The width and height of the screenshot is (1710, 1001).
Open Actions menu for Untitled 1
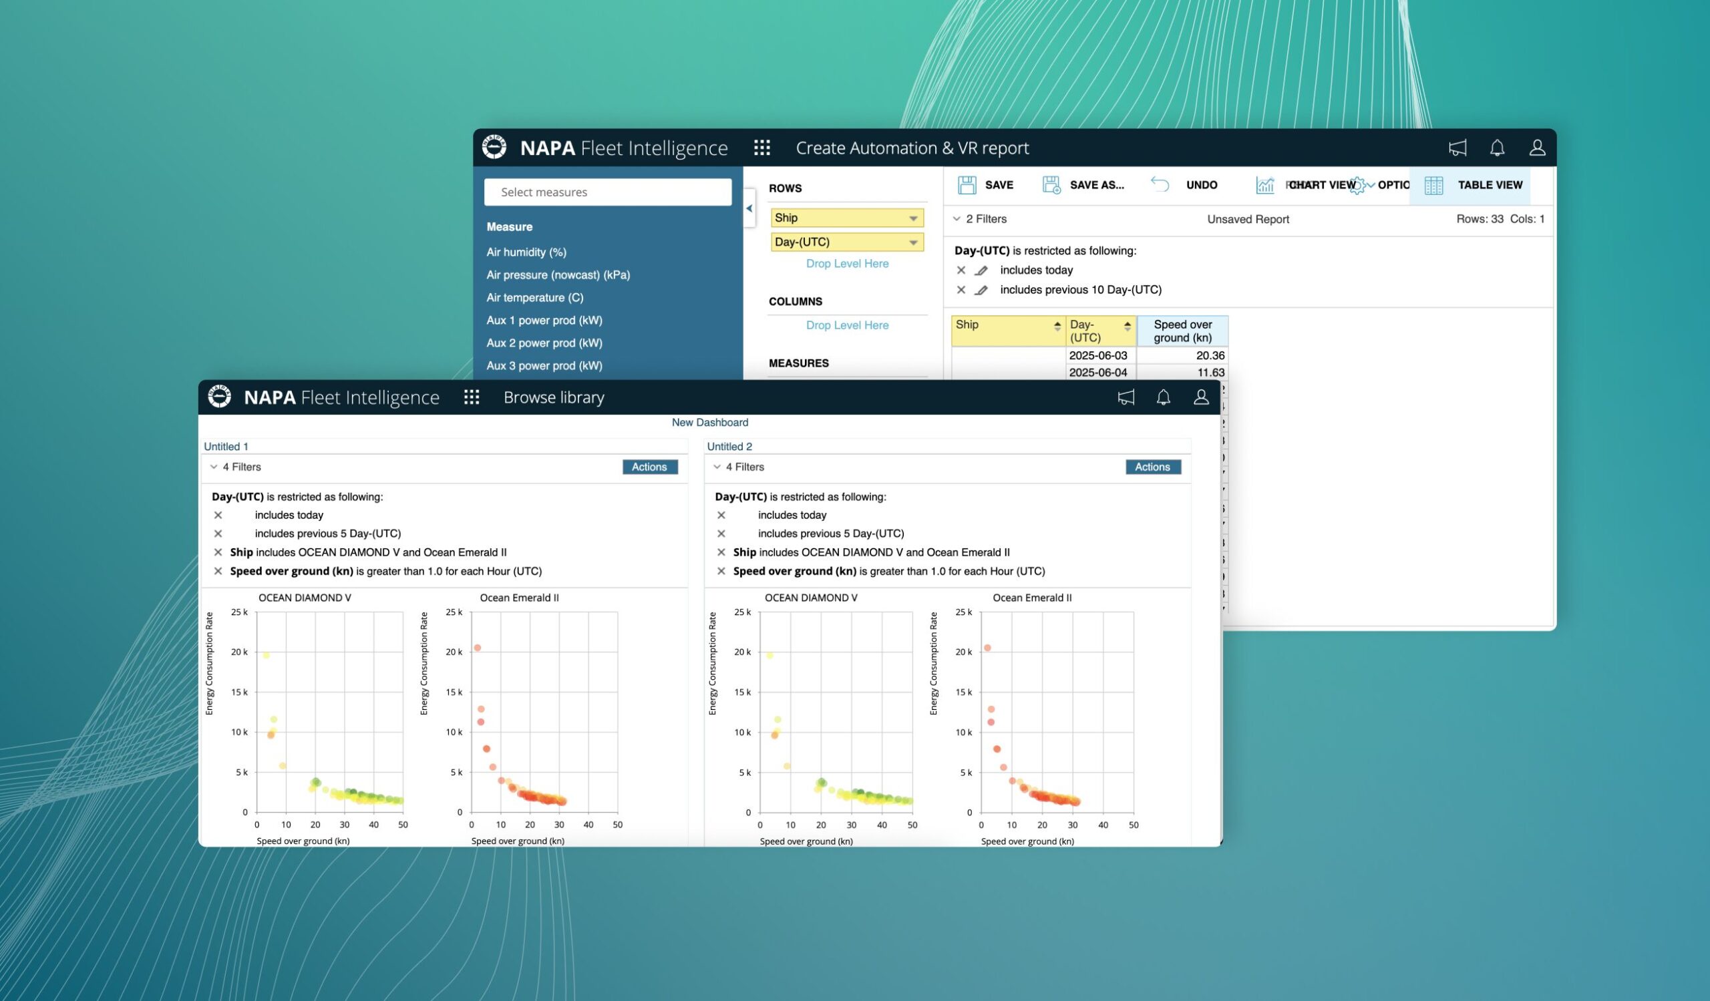point(649,467)
